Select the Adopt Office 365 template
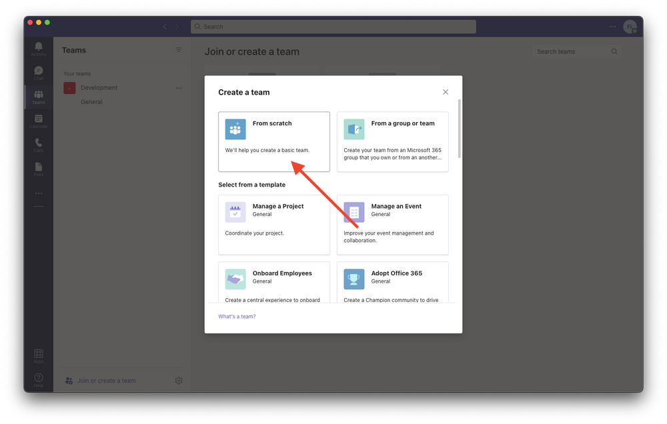 tap(393, 282)
